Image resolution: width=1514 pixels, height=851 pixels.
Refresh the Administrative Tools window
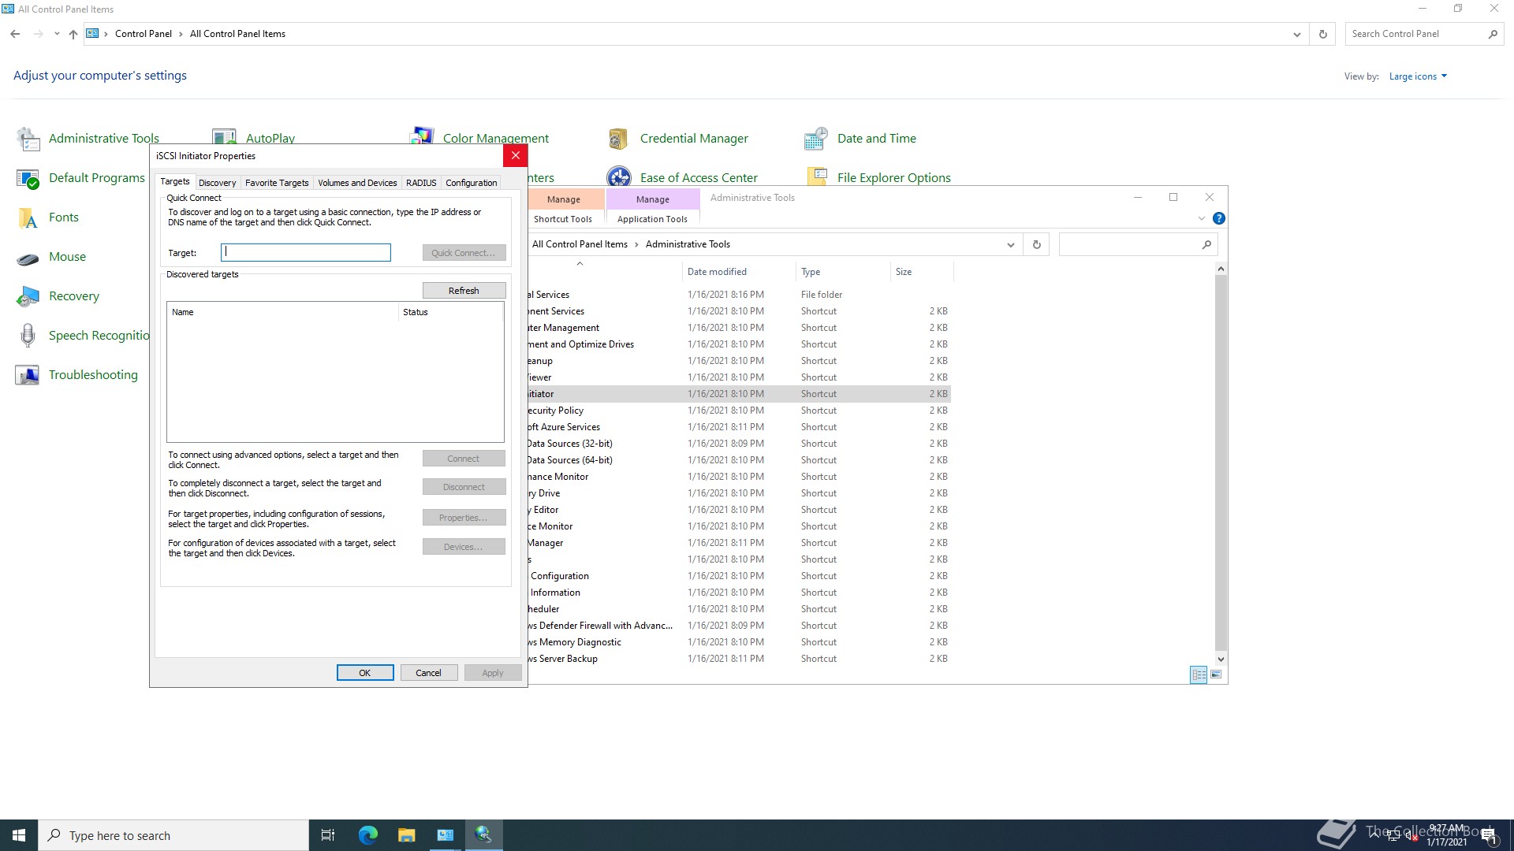(x=1037, y=245)
